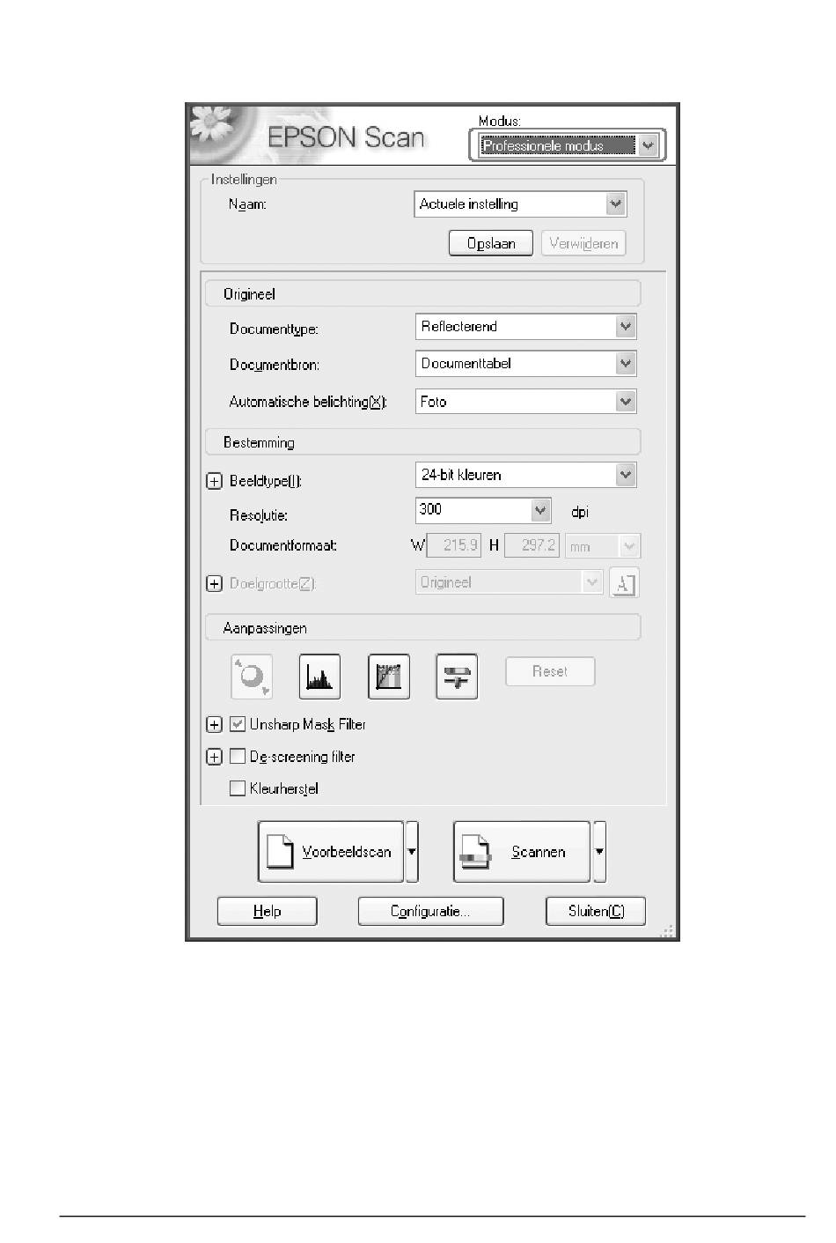Disable the Unsharp Mask Filter checkbox
836x1243 pixels.
coord(238,724)
